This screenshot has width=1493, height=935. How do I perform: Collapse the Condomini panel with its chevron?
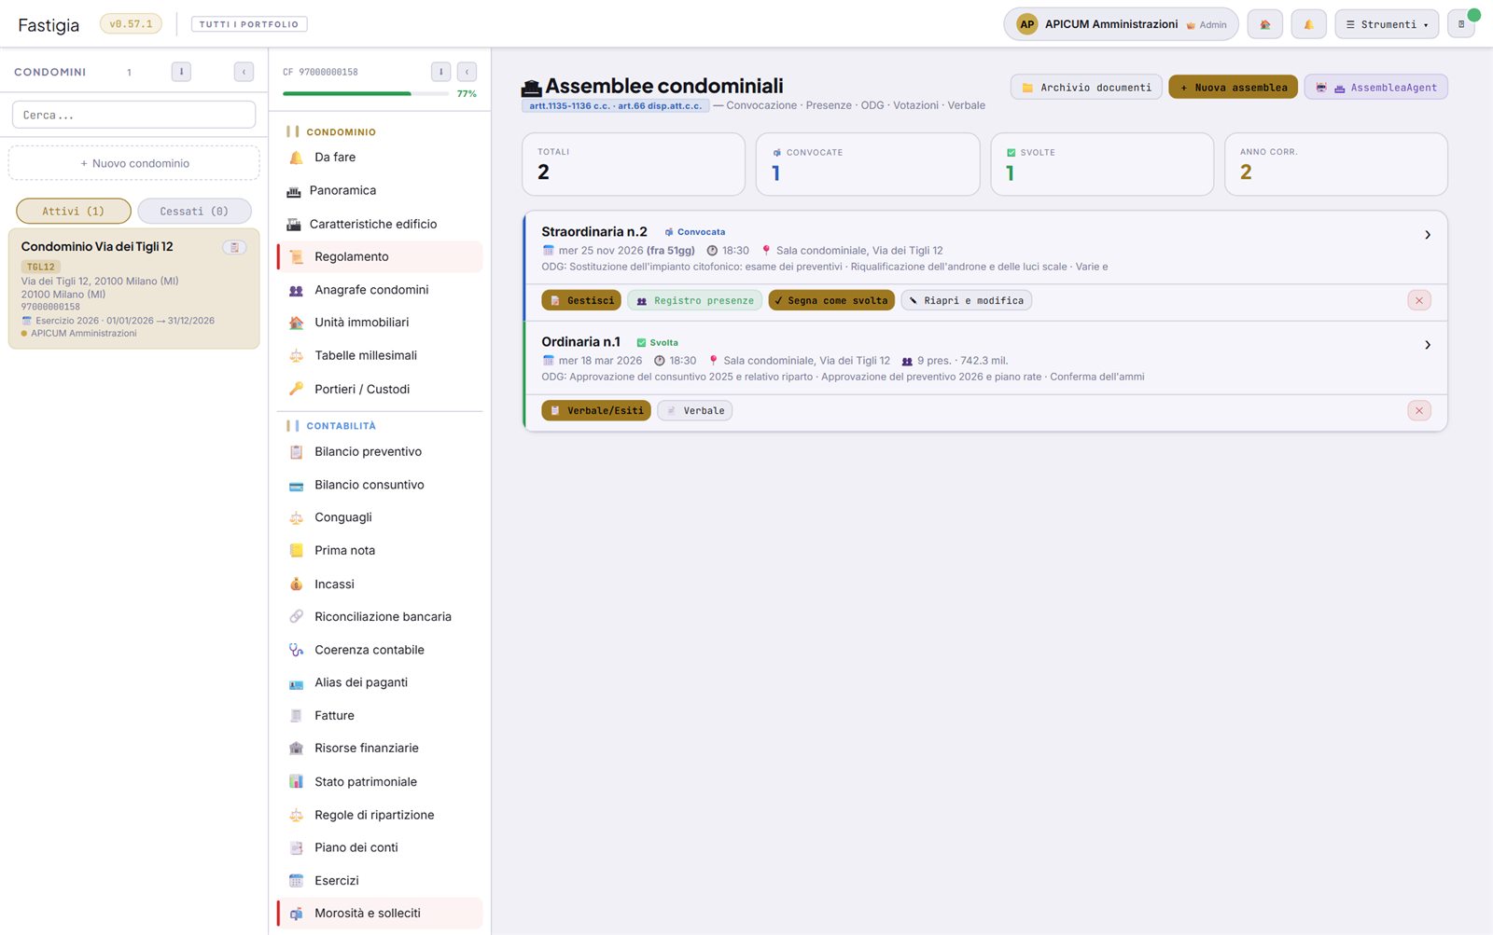pos(244,72)
